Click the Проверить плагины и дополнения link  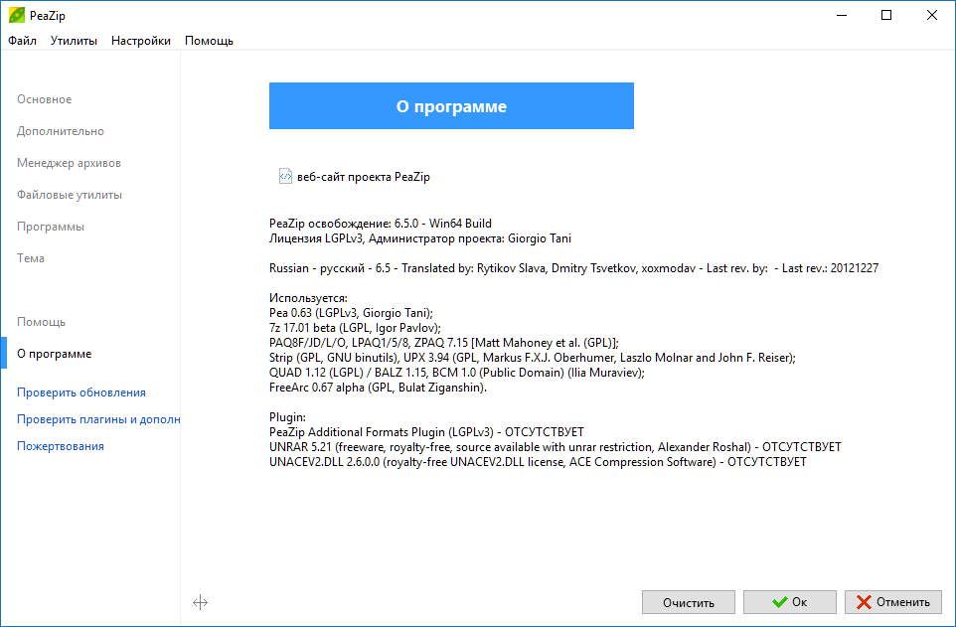[x=98, y=419]
